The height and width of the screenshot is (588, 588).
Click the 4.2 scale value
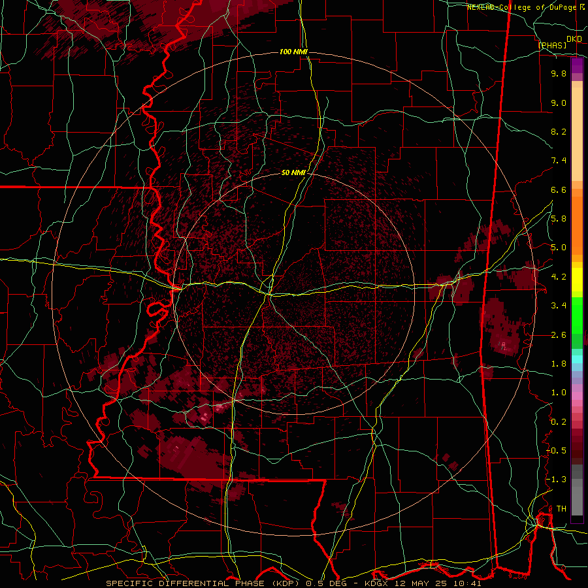(559, 277)
